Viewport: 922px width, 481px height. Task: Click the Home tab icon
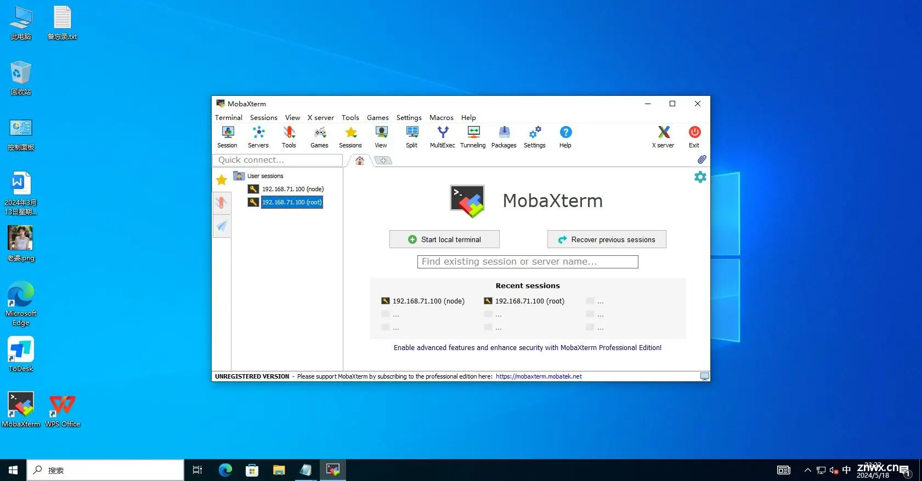(x=360, y=161)
